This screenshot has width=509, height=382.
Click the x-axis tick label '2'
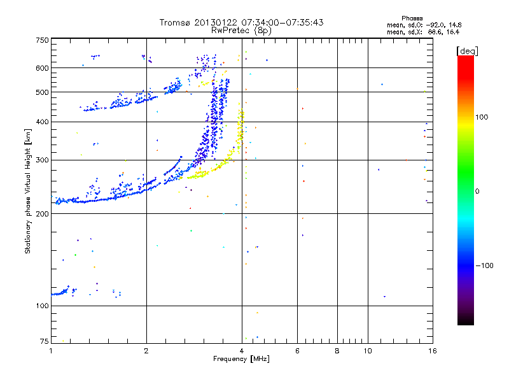point(146,351)
